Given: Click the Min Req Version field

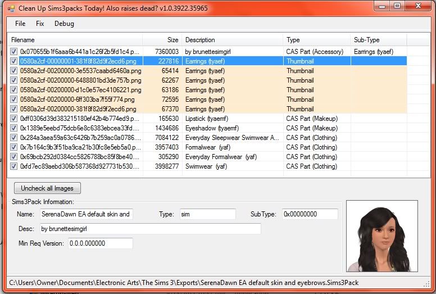Looking at the screenshot, I should [101, 243].
